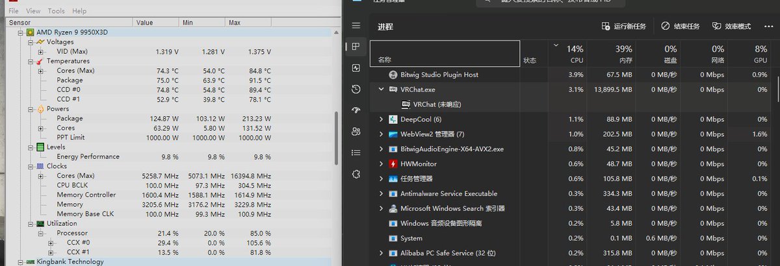Collapse the Temperatures node in HWMonitor
The image size is (780, 266).
(30, 61)
